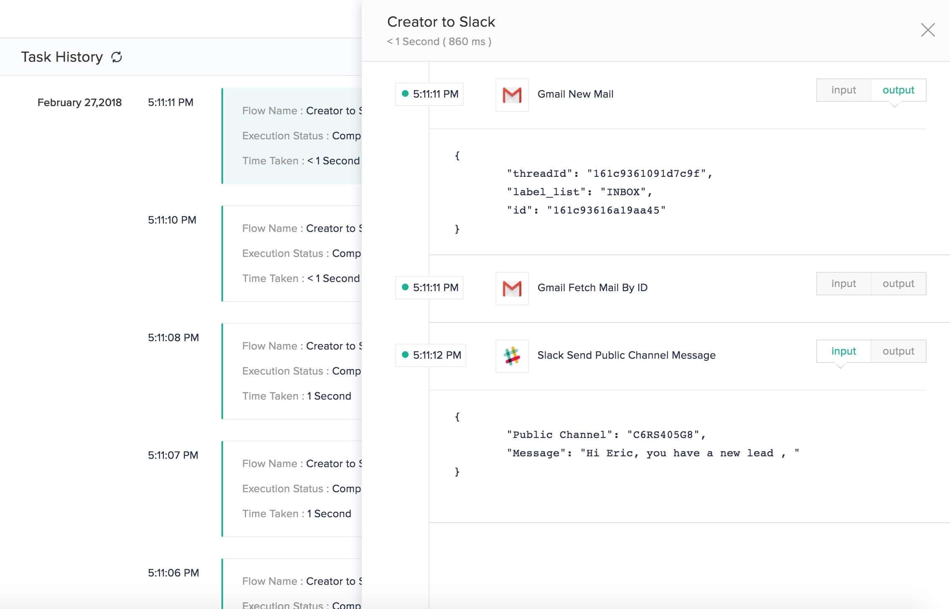Image resolution: width=950 pixels, height=609 pixels.
Task: Show input of Gmail Fetch Mail By ID
Action: [843, 284]
